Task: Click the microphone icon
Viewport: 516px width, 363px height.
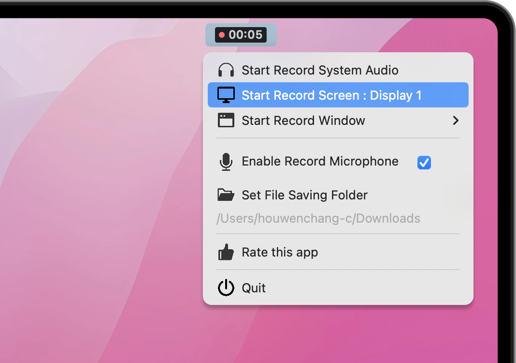Action: pyautogui.click(x=225, y=161)
